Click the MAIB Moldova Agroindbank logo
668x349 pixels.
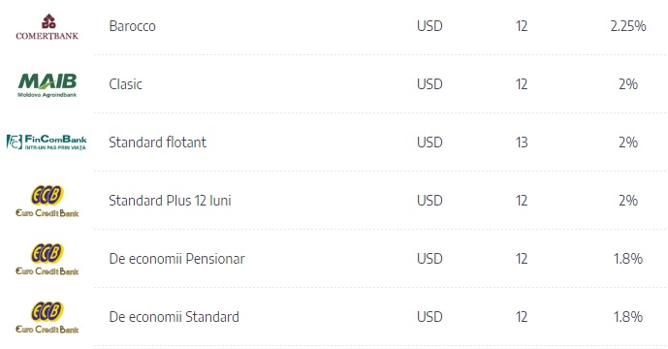[47, 84]
